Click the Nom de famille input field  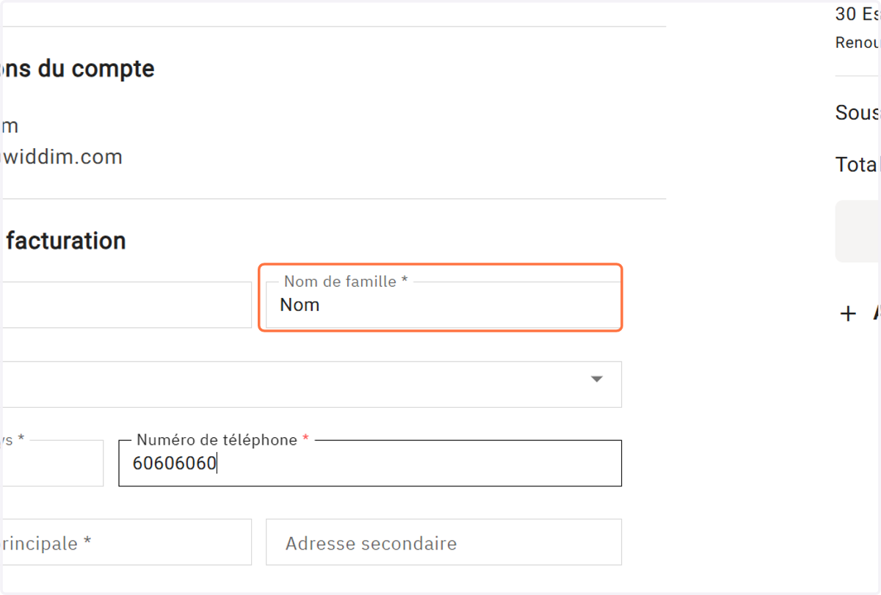443,304
